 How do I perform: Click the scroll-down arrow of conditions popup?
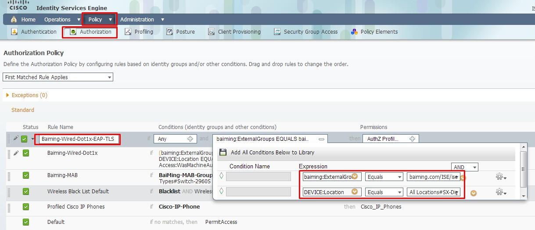tap(523, 195)
